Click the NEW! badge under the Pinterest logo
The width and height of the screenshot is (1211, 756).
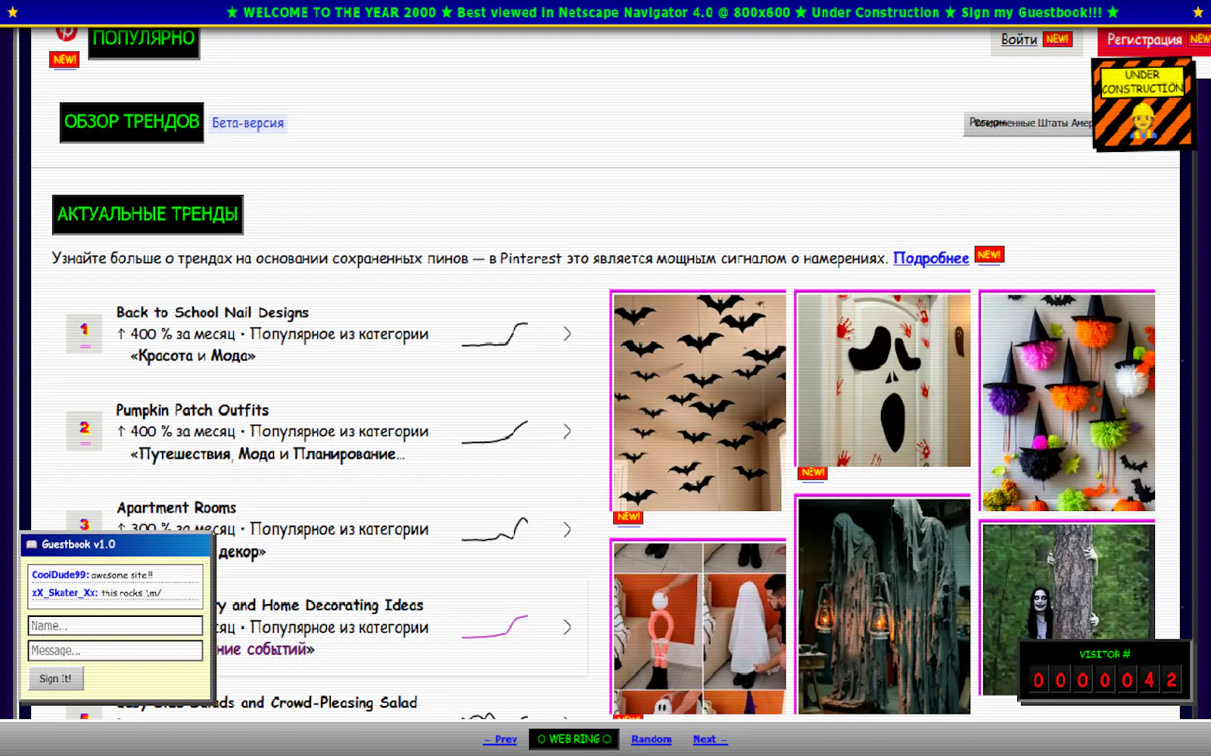[x=64, y=60]
